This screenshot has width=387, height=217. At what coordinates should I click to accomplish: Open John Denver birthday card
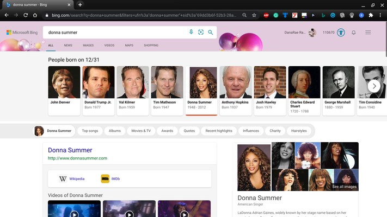(x=64, y=91)
